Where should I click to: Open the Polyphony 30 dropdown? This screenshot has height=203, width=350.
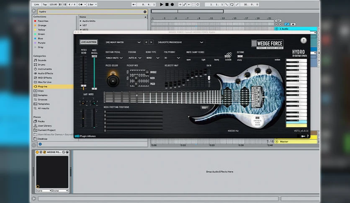click(x=172, y=58)
